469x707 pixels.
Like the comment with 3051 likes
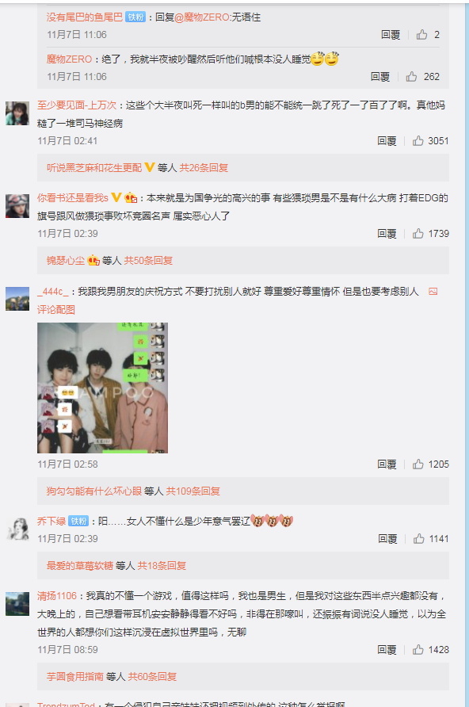(418, 140)
